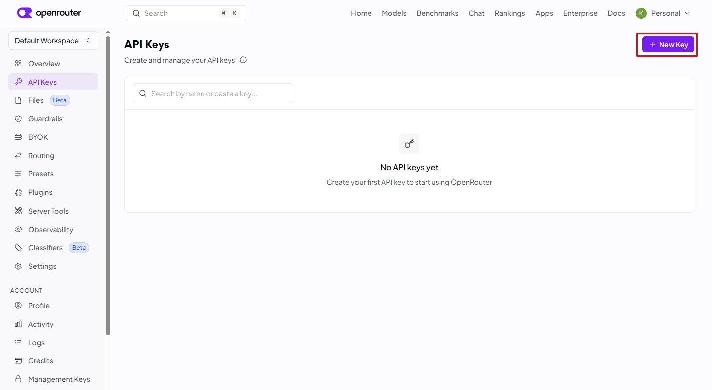Click the 'API Keys' page heading
Screen dimensions: 712x390
(x=147, y=44)
